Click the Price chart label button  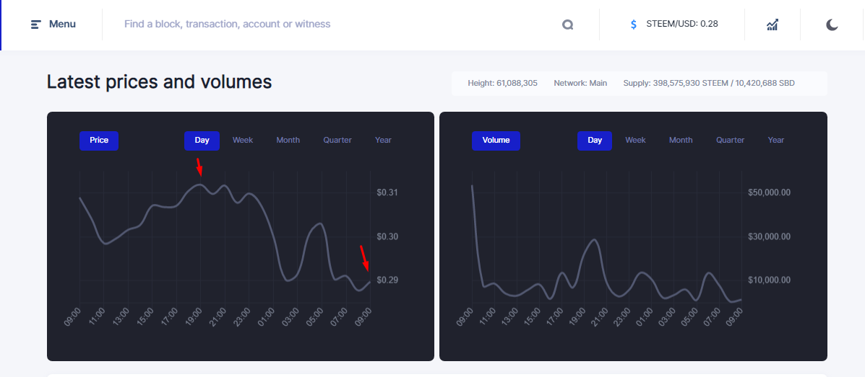click(99, 141)
